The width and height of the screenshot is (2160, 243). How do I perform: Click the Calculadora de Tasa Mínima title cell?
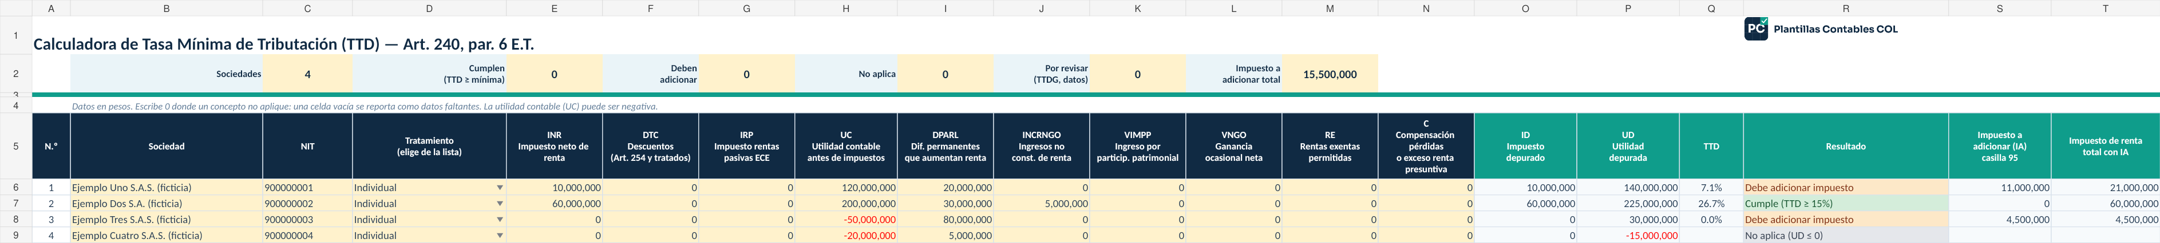pos(283,44)
